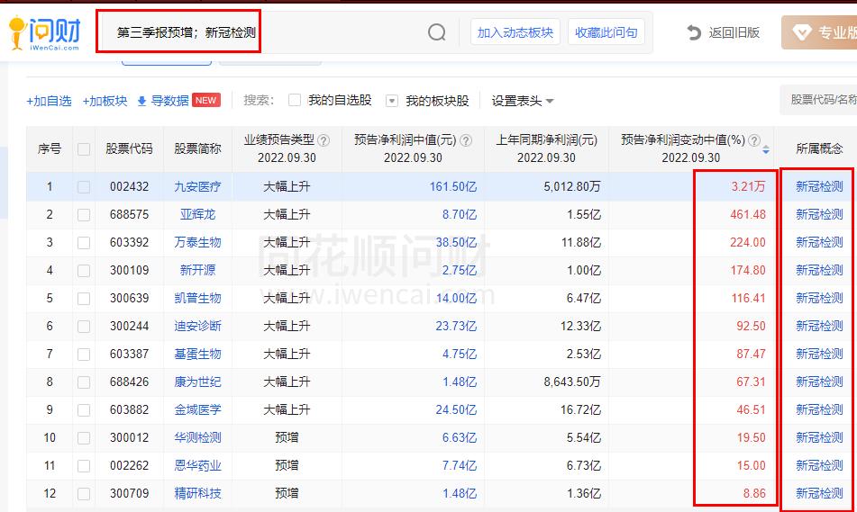Open stock link 凯普生物
The width and height of the screenshot is (857, 512).
197,298
